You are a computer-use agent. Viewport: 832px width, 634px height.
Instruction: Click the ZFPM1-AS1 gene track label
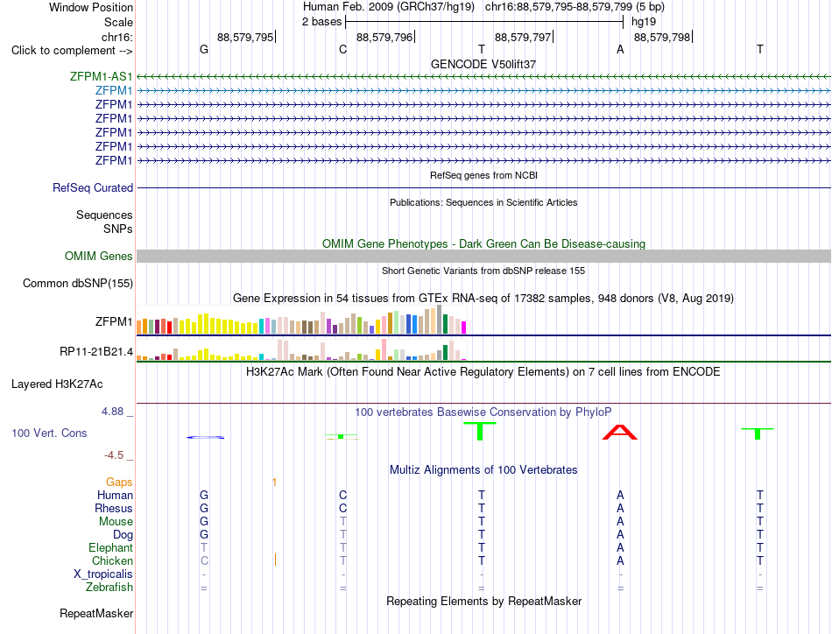(101, 76)
